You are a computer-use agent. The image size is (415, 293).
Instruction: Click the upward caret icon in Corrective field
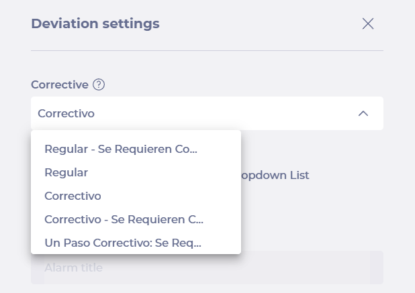[363, 113]
